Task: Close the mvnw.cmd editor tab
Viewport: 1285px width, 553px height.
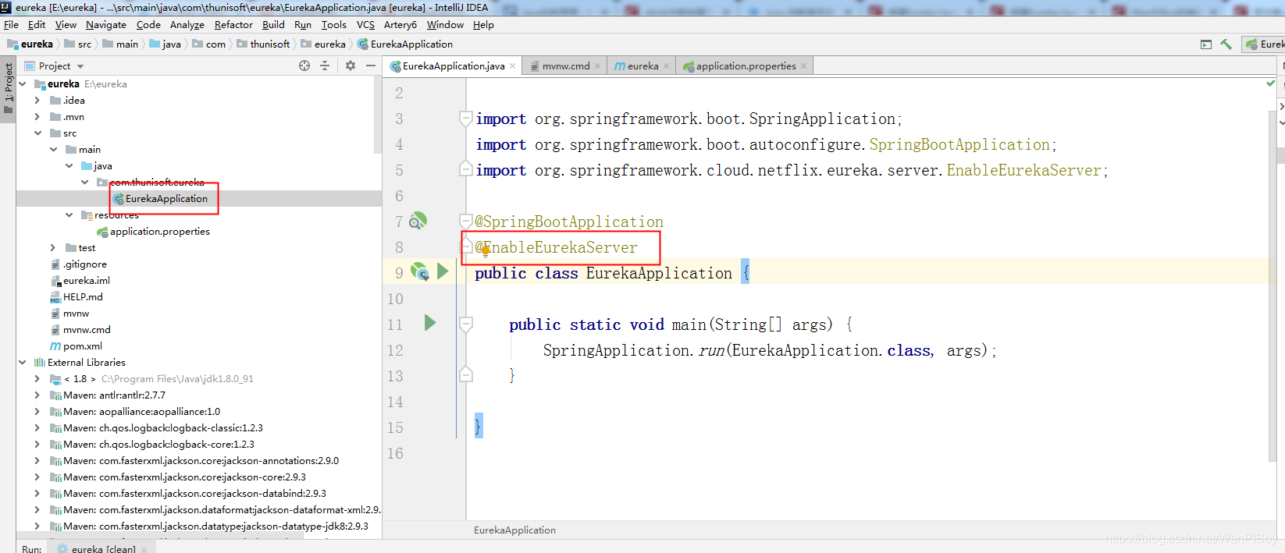Action: tap(597, 66)
